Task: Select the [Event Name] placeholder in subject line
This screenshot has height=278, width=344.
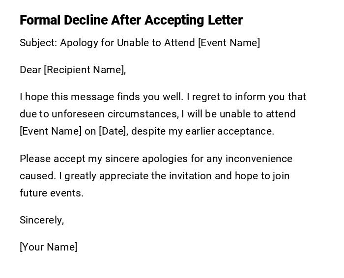Action: tap(229, 43)
